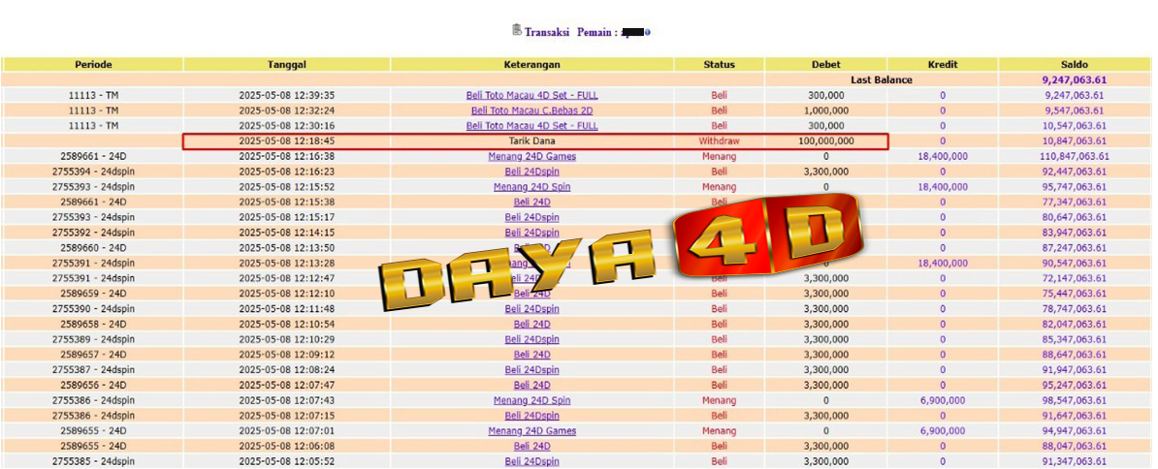Image resolution: width=1158 pixels, height=469 pixels.
Task: Open Beli 24Dspin link at 12:11:48
Action: coord(531,309)
